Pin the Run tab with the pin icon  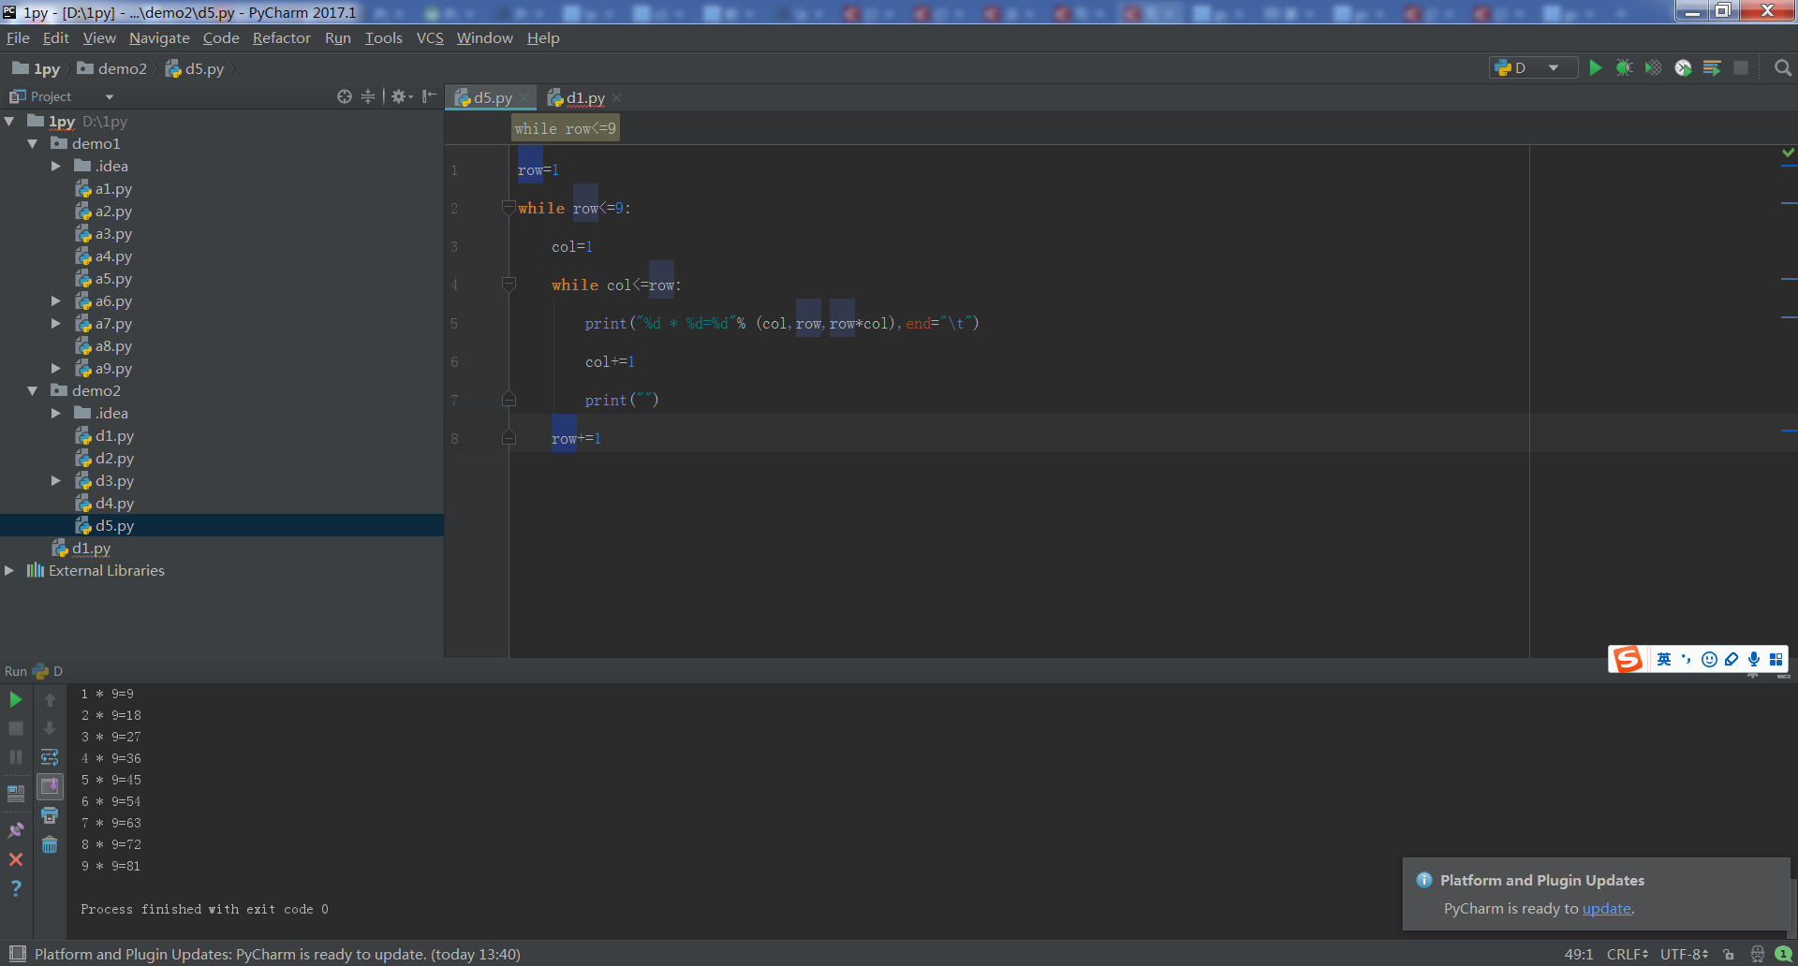pyautogui.click(x=16, y=829)
